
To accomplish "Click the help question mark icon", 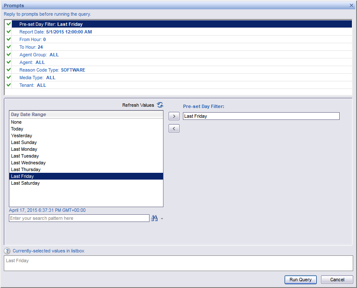I will (7, 251).
